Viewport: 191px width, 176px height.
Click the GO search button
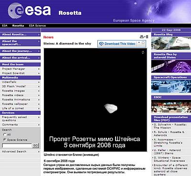click(35, 145)
